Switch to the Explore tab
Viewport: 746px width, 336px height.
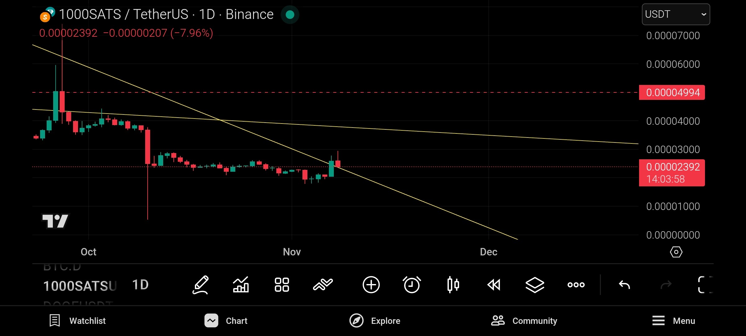(375, 321)
